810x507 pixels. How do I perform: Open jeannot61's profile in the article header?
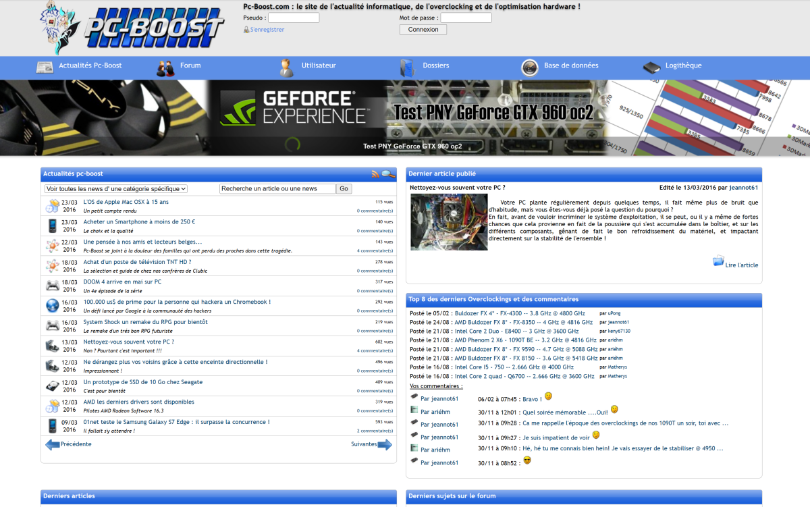[744, 188]
